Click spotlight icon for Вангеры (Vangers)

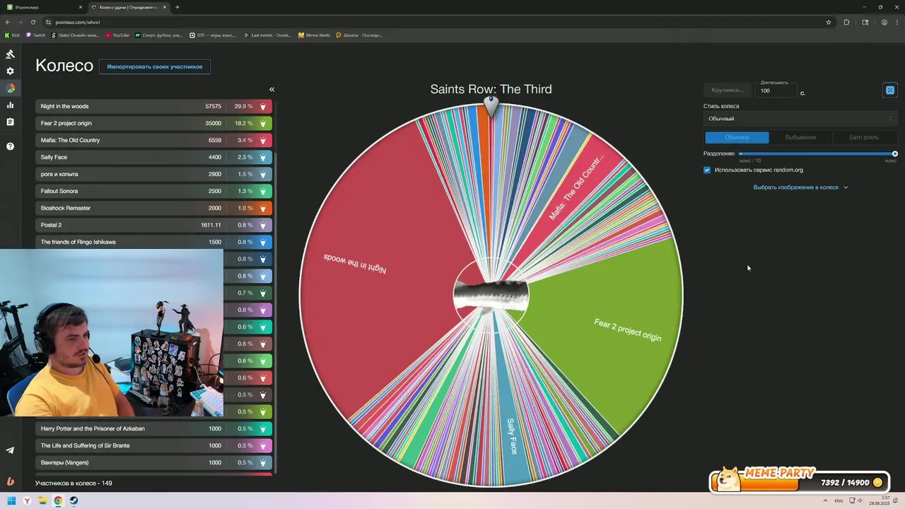tap(263, 462)
